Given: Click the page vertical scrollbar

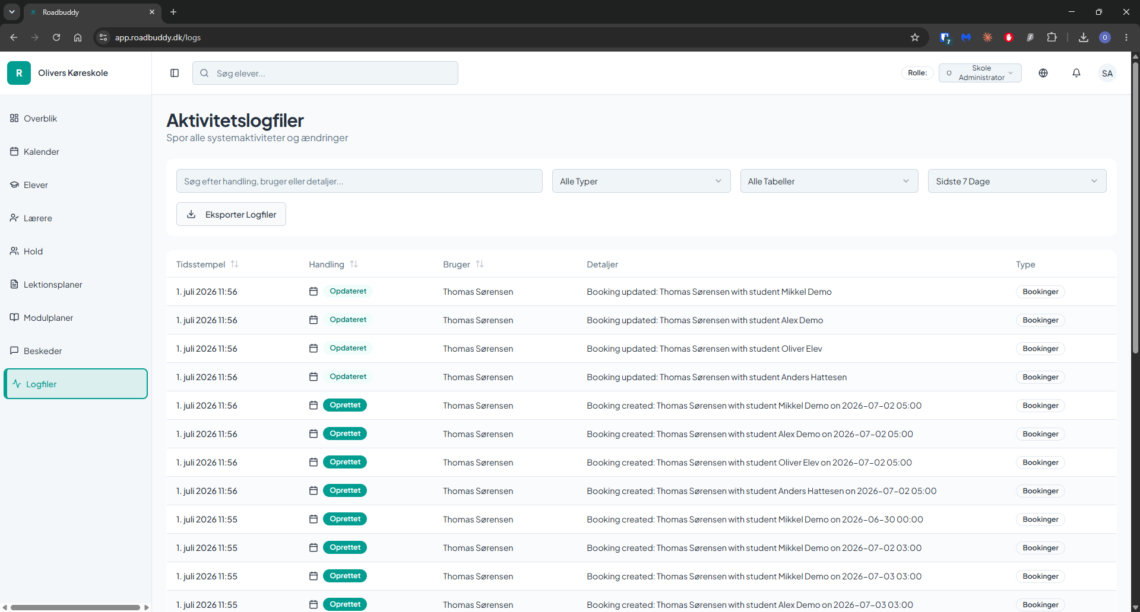Looking at the screenshot, I should tap(1135, 208).
